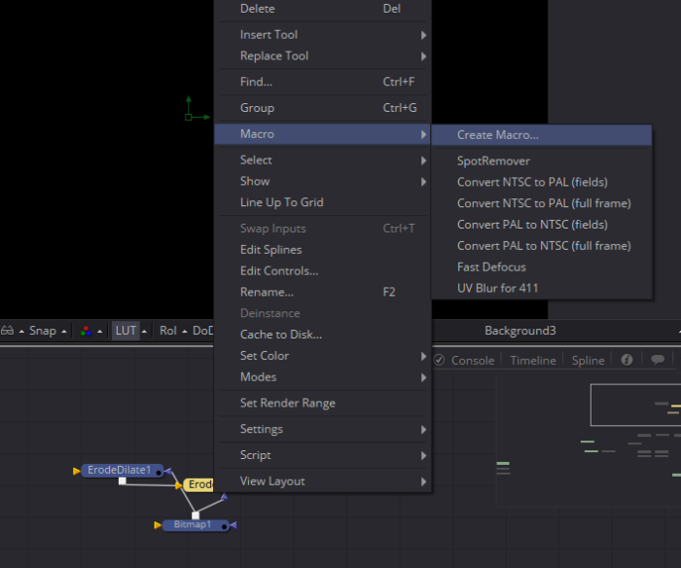Choose Line Up To Grid
This screenshot has width=681, height=568.
323,203
